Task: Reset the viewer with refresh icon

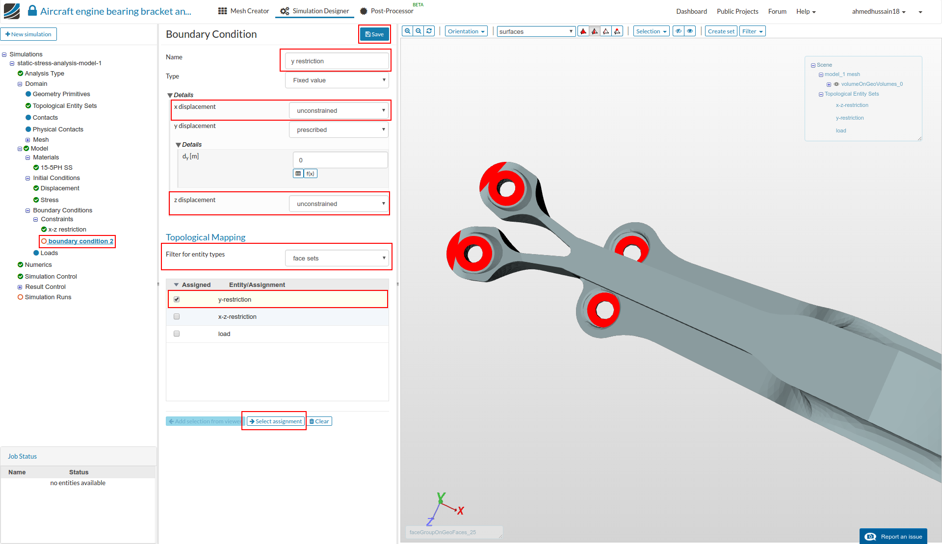Action: pyautogui.click(x=429, y=31)
